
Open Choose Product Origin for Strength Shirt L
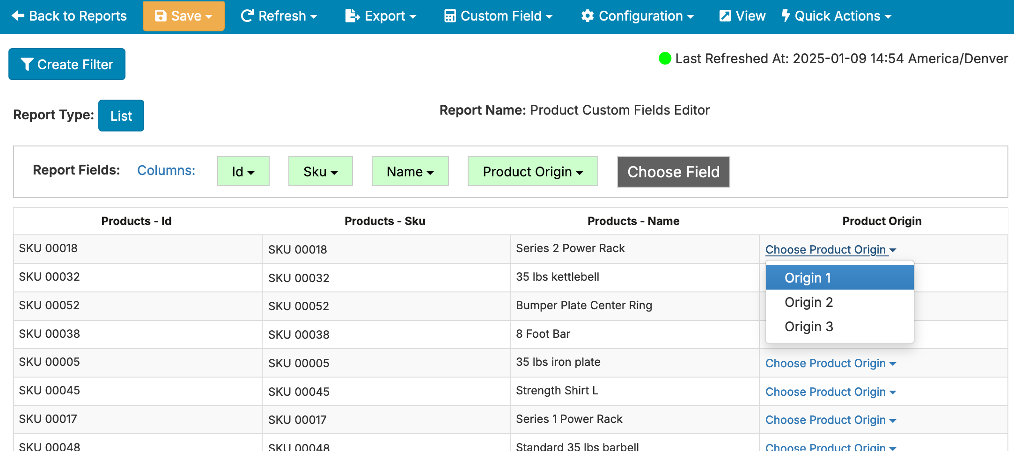(830, 392)
